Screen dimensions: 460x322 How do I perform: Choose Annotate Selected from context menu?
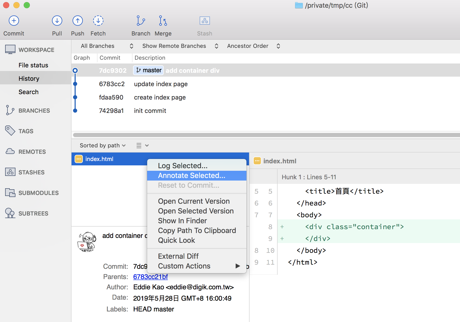click(191, 176)
